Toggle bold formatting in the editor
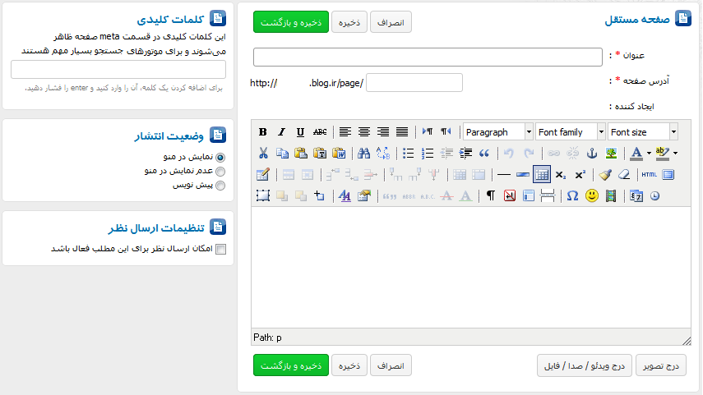The height and width of the screenshot is (395, 703). click(263, 132)
